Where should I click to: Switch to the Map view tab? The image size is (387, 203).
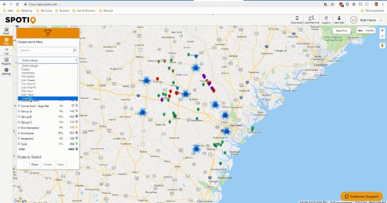click(360, 31)
